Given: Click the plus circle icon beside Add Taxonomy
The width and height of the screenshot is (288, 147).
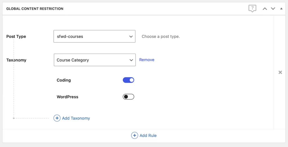Looking at the screenshot, I should (57, 118).
